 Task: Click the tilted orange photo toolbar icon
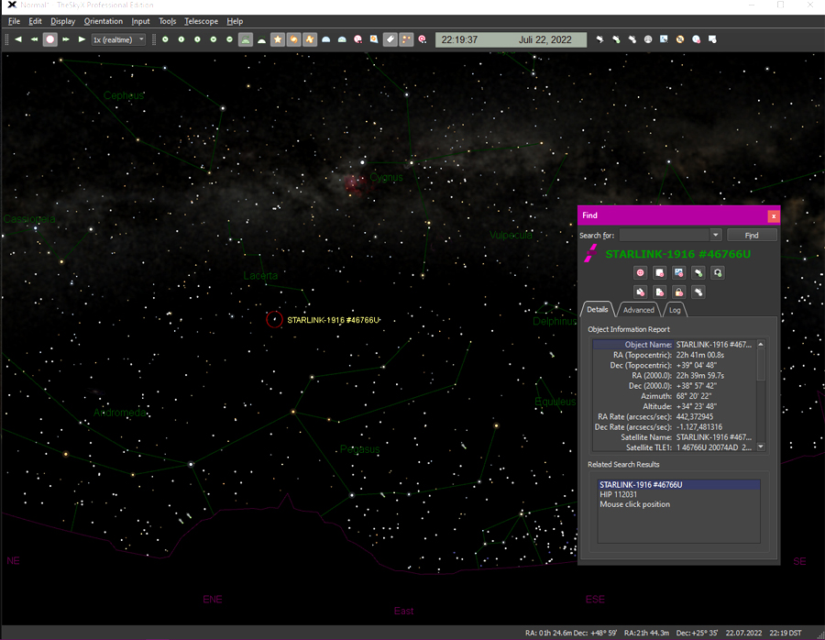374,39
